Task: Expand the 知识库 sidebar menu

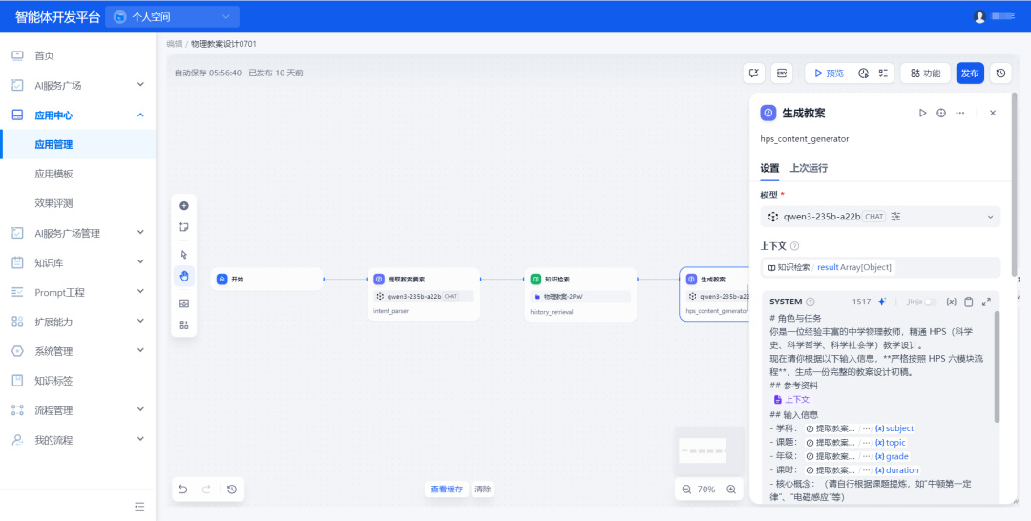Action: (77, 262)
